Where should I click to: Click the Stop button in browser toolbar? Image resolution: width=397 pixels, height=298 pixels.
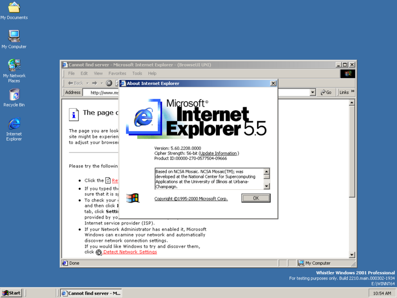[x=109, y=83]
